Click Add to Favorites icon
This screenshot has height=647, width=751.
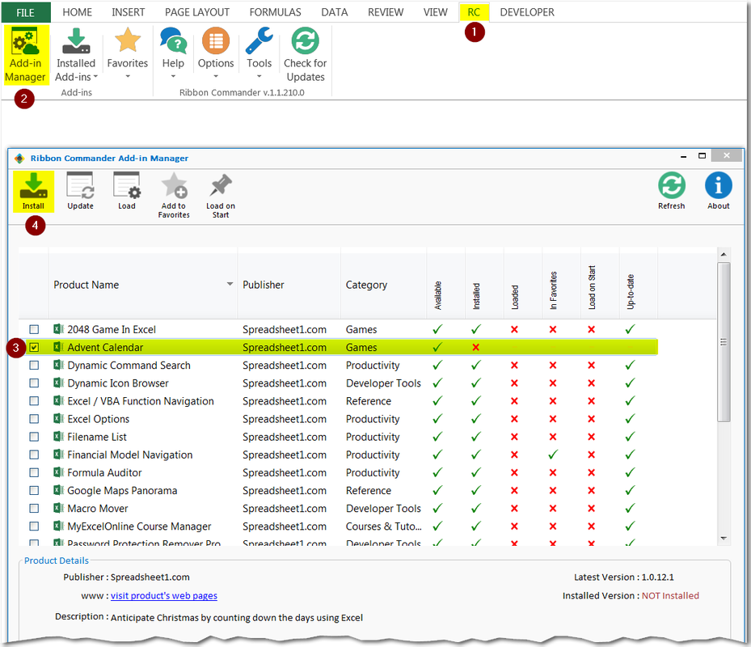click(174, 185)
